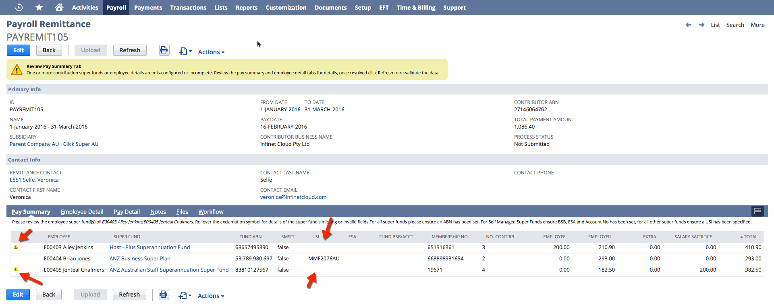This screenshot has width=774, height=307.
Task: Select contributor ABN 27146064762
Action: click(531, 109)
